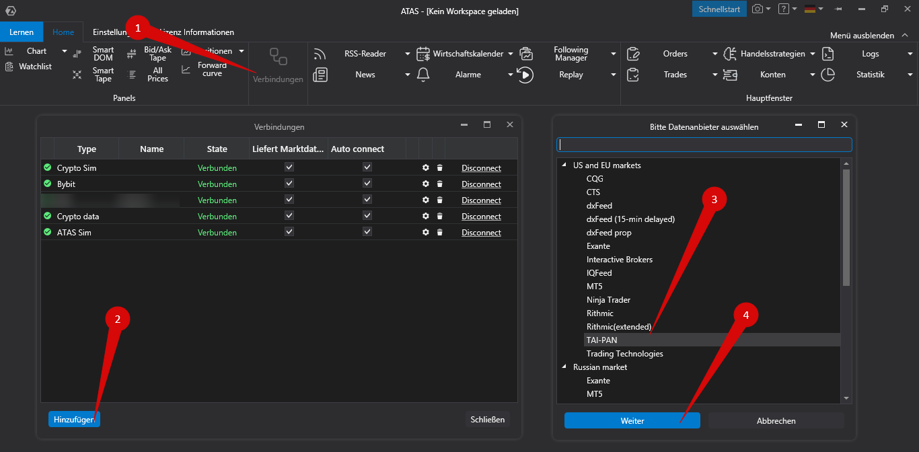Collapse the US and EU markets group
This screenshot has width=919, height=452.
coord(564,165)
